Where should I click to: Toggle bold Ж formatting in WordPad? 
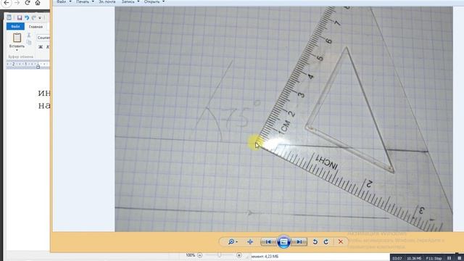click(41, 46)
